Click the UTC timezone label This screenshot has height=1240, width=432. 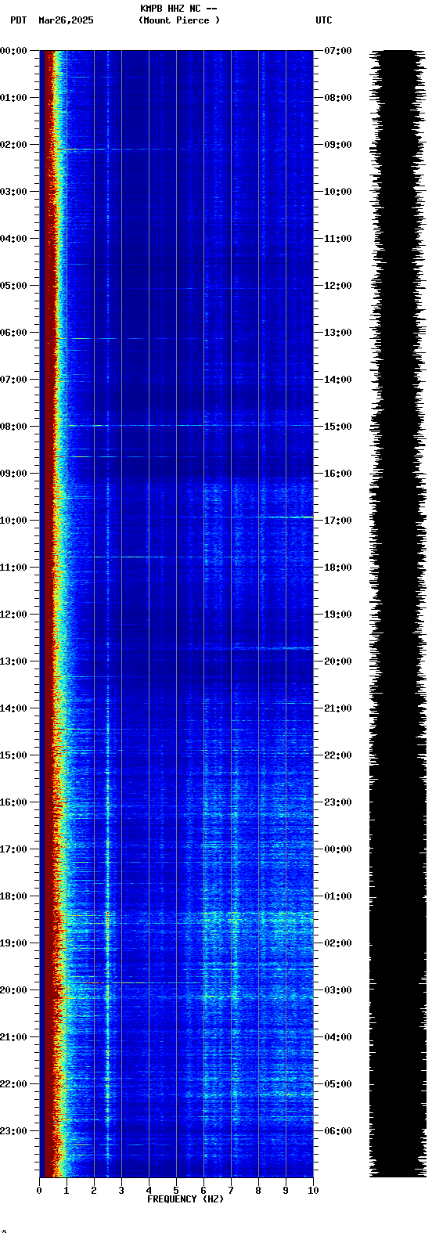click(324, 20)
